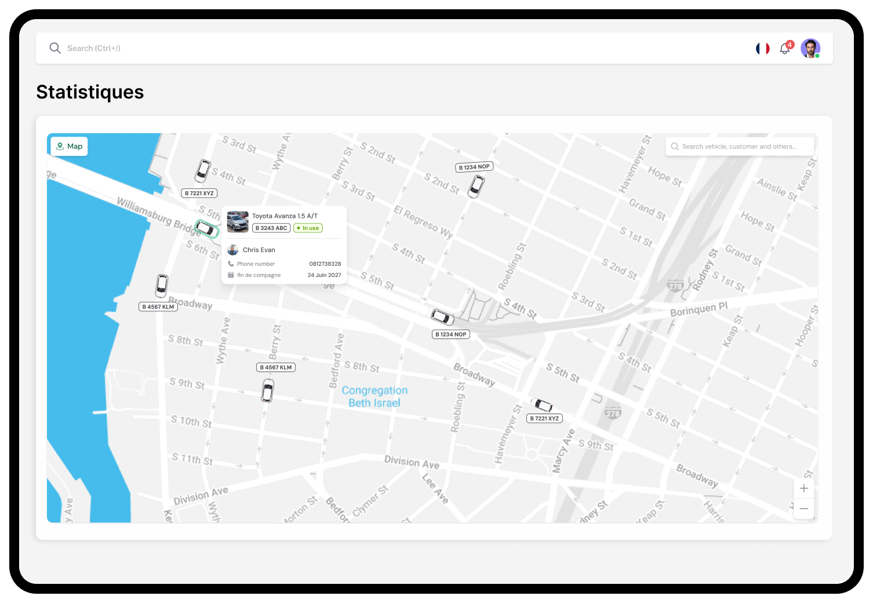Click the car above the B 7221 XYZ label near S 4th St

203,171
